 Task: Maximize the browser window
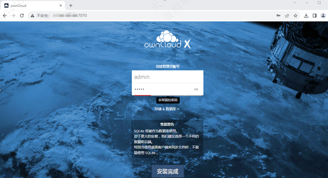(319, 3)
